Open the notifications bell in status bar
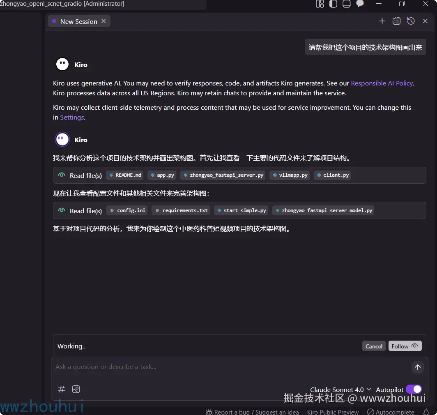Screen dimensions: 437x415 (x=426, y=412)
